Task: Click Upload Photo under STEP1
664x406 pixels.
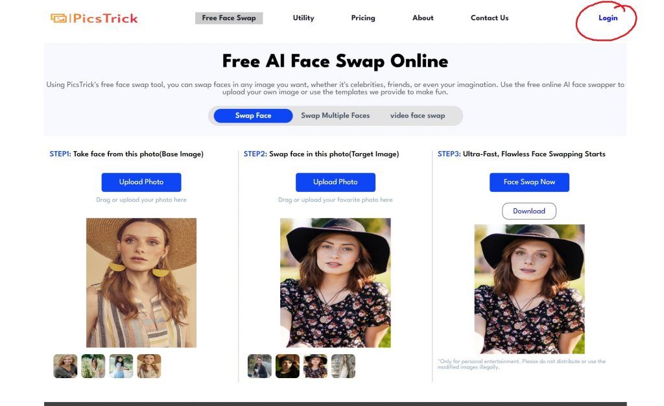Action: click(141, 182)
